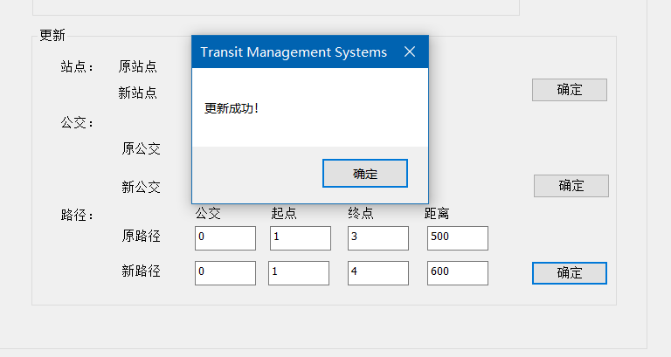Click the 终点 column header label
This screenshot has height=357, width=671.
tap(361, 213)
